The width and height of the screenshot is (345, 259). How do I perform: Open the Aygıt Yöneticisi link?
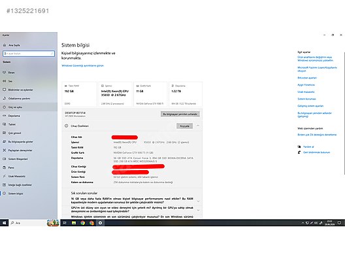306,85
